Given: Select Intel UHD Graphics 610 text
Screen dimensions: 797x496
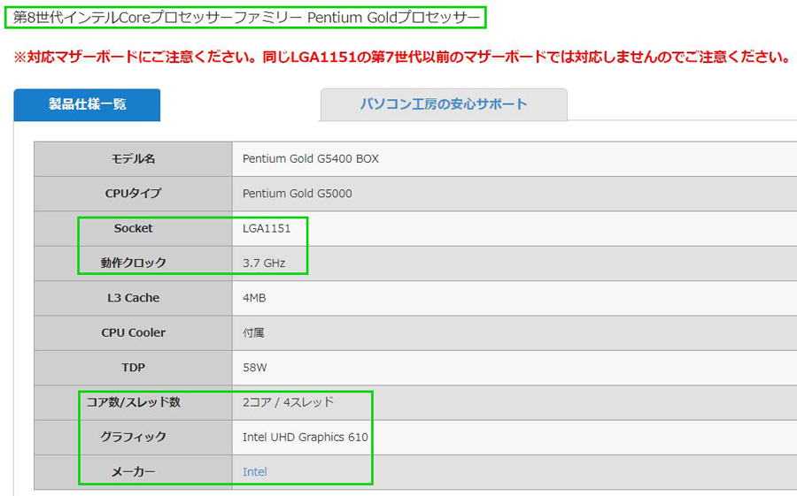Looking at the screenshot, I should tap(305, 437).
